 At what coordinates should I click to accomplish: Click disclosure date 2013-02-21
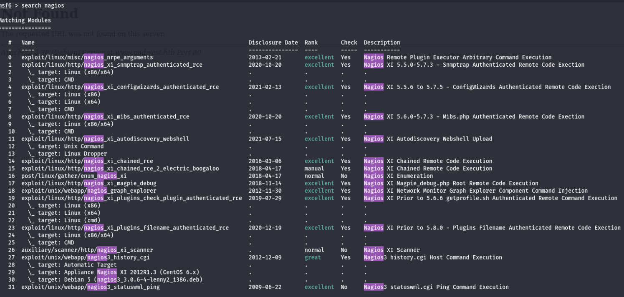coord(265,58)
